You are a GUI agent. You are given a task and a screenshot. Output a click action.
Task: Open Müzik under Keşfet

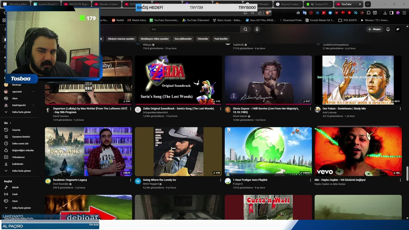(x=19, y=188)
